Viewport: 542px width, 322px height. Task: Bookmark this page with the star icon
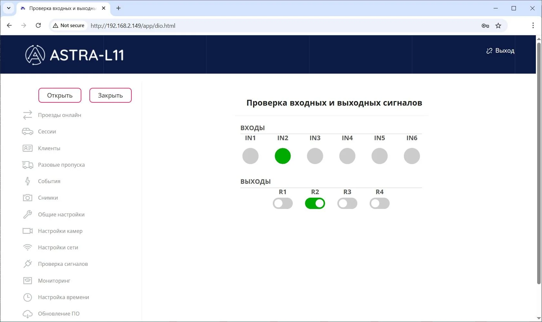(498, 26)
